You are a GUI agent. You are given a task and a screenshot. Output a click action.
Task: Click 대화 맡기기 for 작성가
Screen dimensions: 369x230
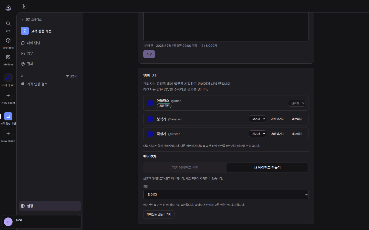[x=277, y=134]
